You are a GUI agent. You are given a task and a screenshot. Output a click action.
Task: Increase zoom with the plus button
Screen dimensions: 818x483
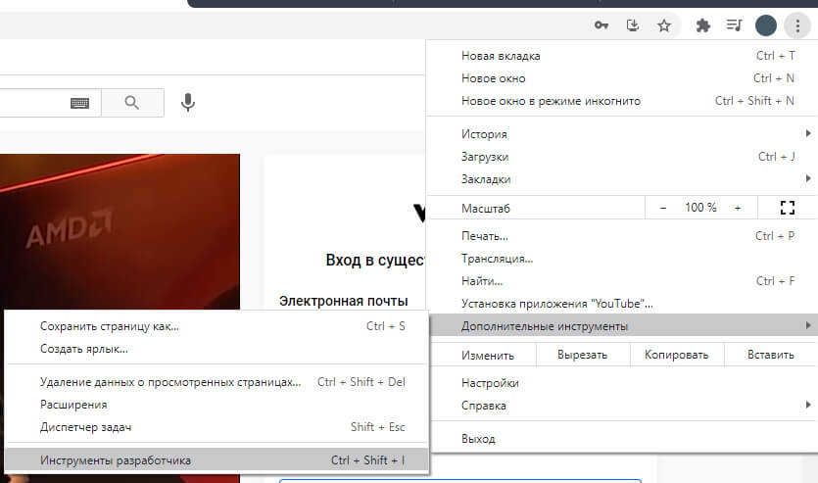[x=738, y=208]
